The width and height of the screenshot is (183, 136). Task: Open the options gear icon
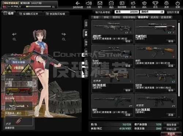pyautogui.click(x=167, y=3)
